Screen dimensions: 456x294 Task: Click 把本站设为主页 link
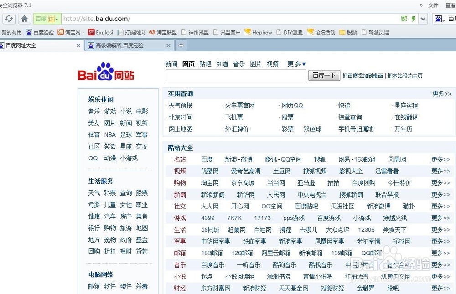pos(405,76)
